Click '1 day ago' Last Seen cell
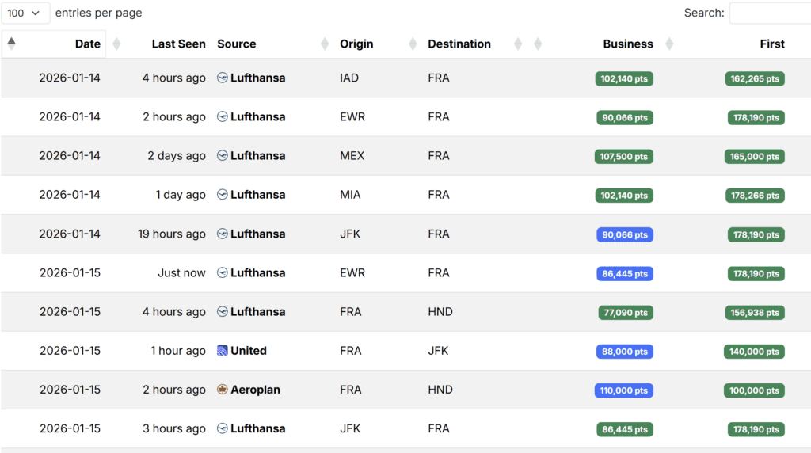The image size is (811, 453). pos(181,195)
